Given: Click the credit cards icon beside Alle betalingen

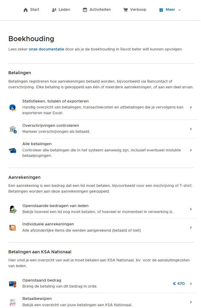Looking at the screenshot, I should (13, 151).
